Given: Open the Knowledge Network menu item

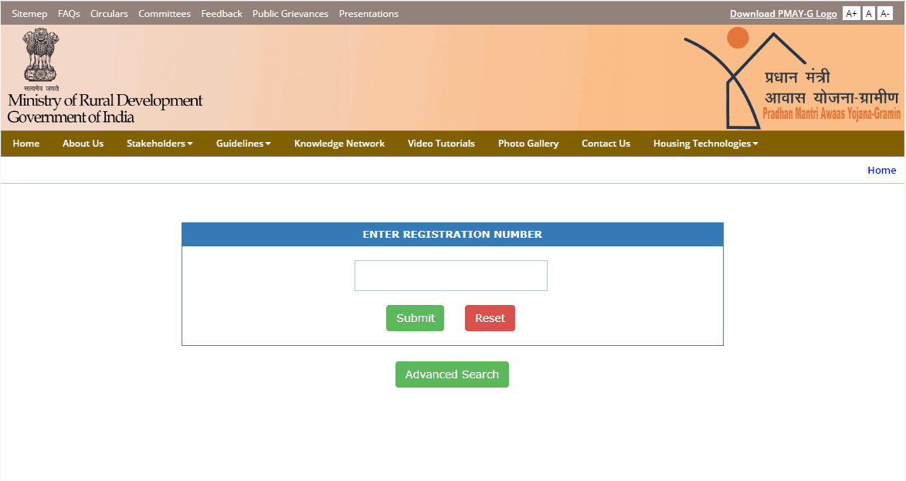Looking at the screenshot, I should 339,143.
